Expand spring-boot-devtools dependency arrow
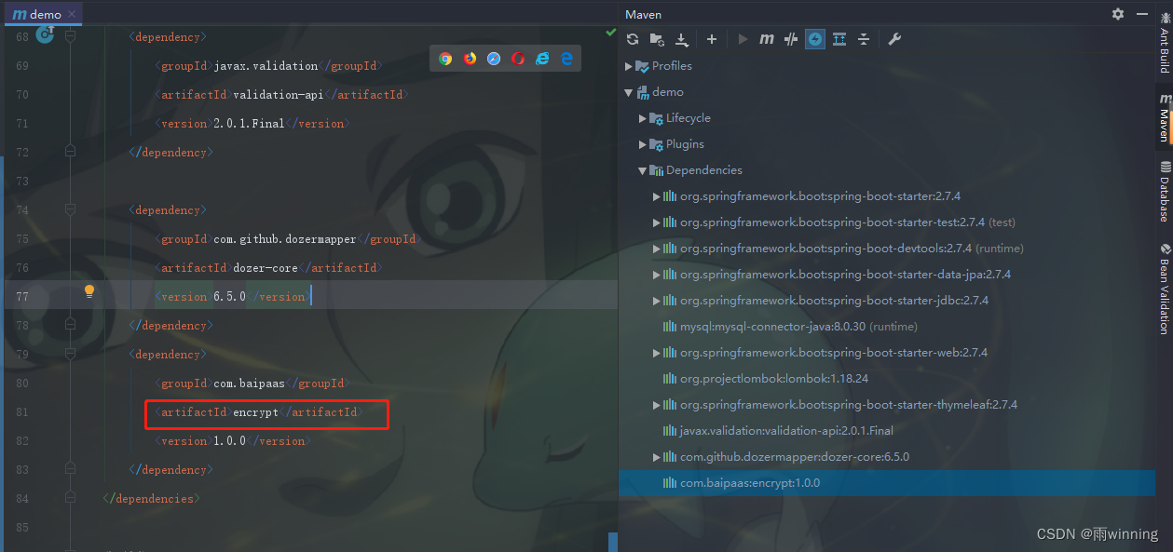Viewport: 1173px width, 552px height. pos(656,249)
